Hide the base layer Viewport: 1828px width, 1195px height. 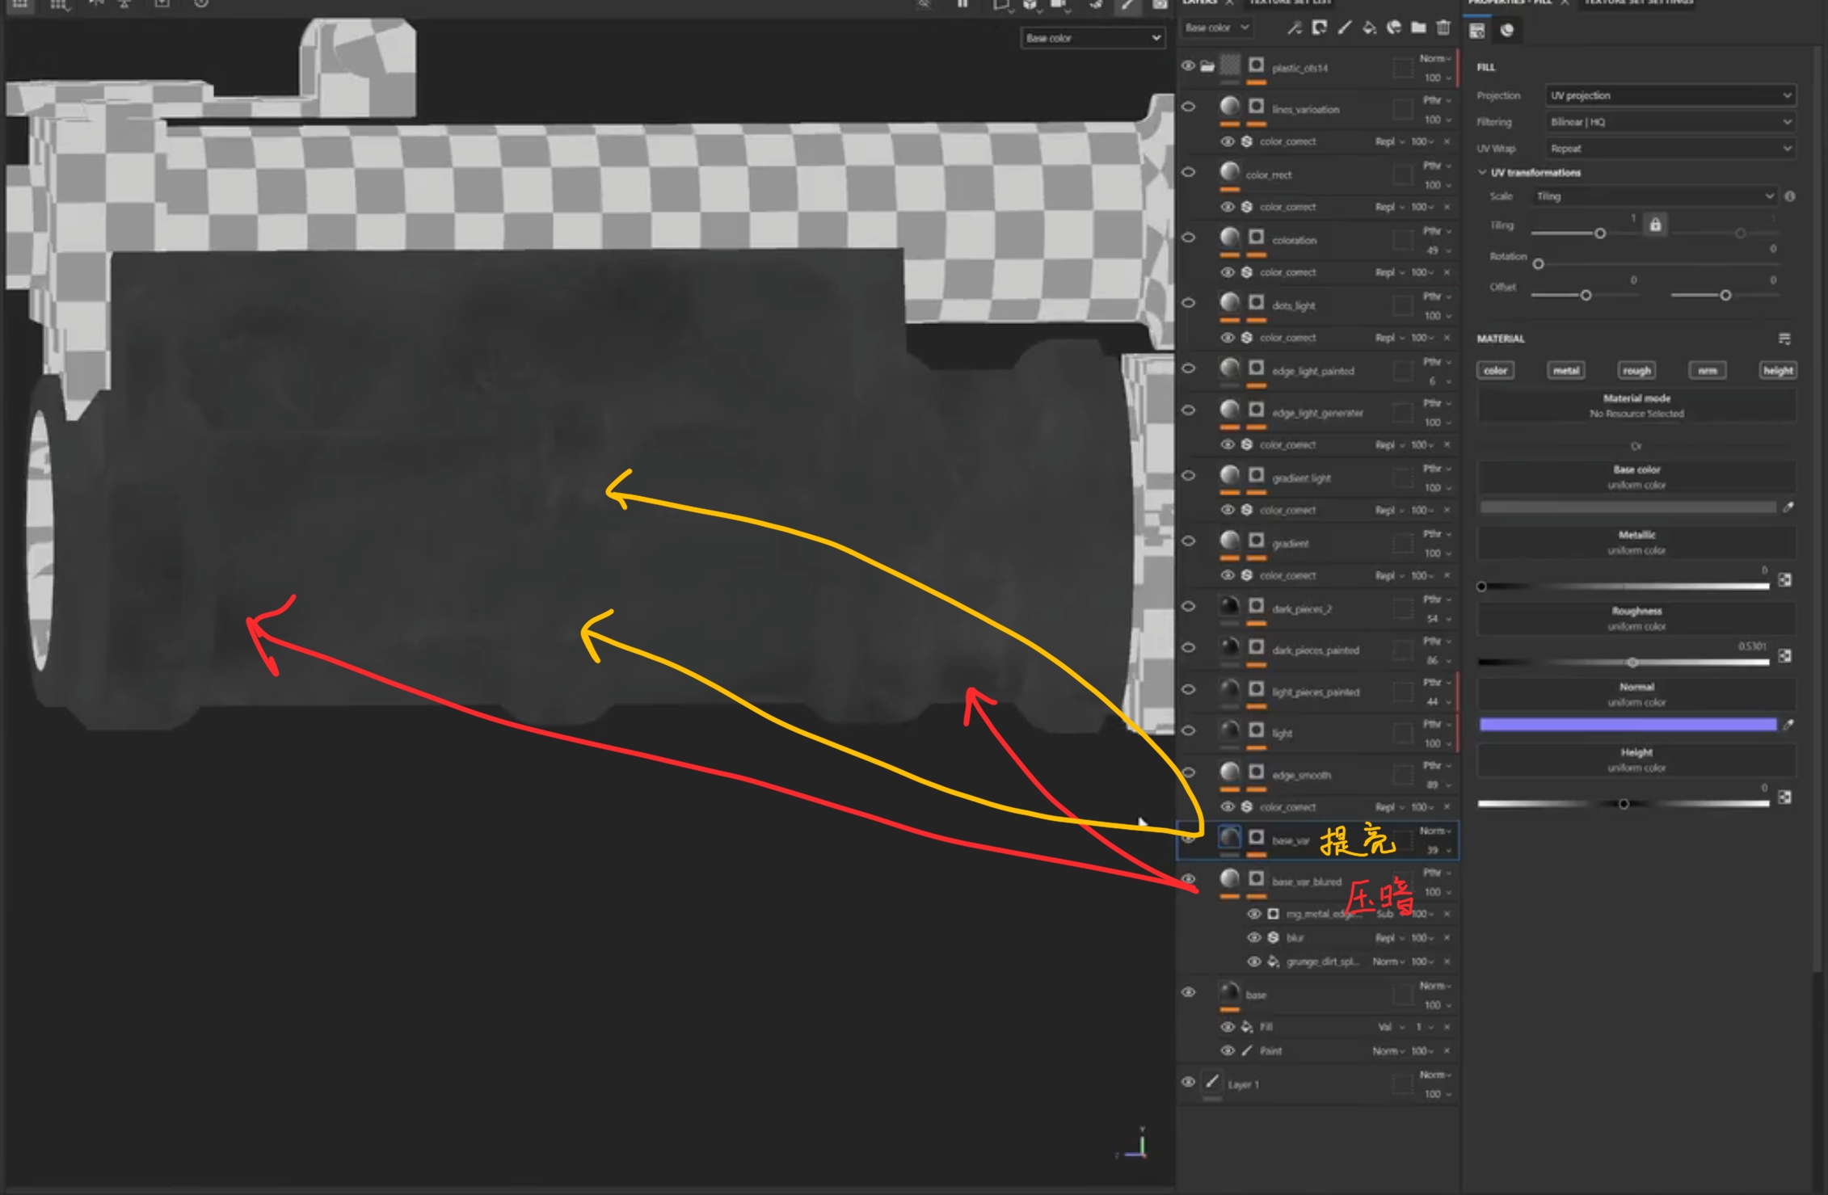point(1188,992)
